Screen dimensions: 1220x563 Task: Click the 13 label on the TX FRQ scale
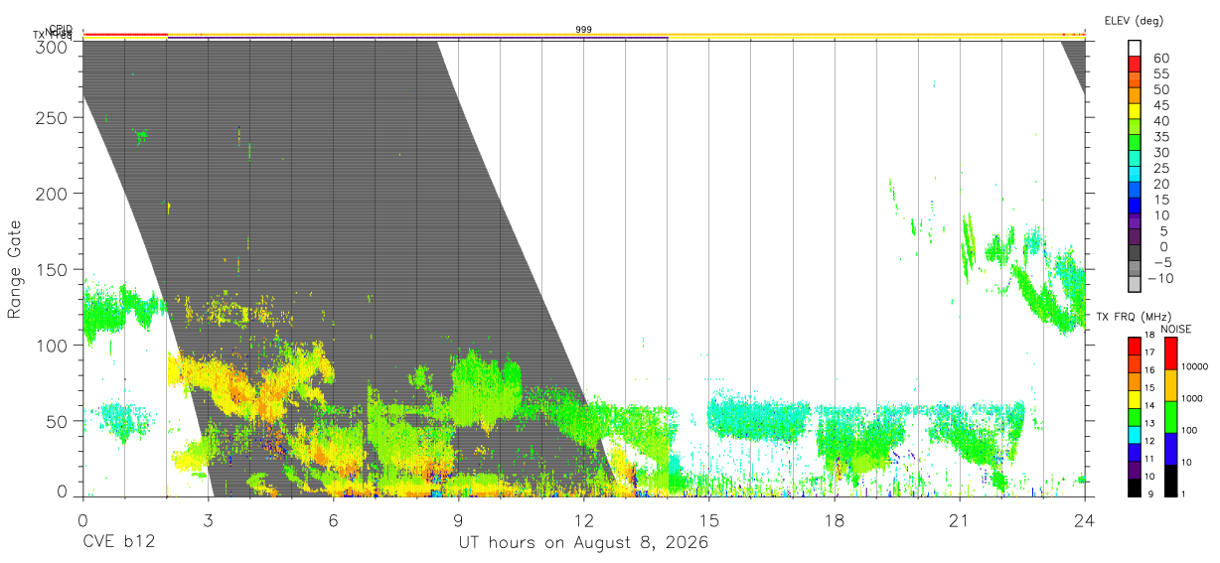(x=1149, y=423)
